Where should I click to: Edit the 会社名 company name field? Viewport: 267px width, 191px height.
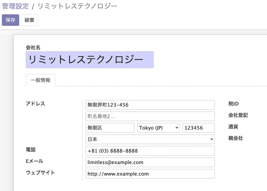pos(90,60)
